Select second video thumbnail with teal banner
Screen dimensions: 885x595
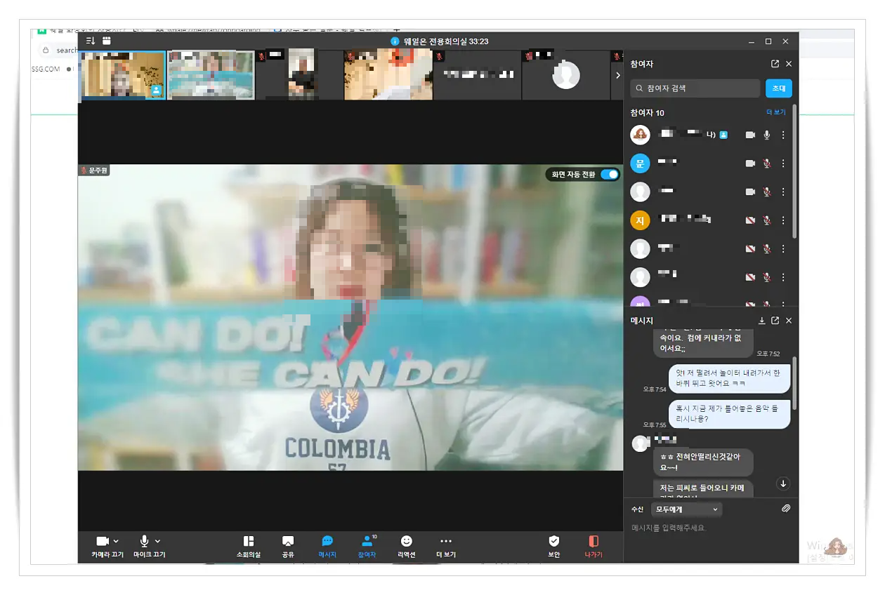(211, 75)
